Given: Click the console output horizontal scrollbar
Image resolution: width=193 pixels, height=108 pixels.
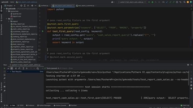Looking at the screenshot, I should [58, 103].
